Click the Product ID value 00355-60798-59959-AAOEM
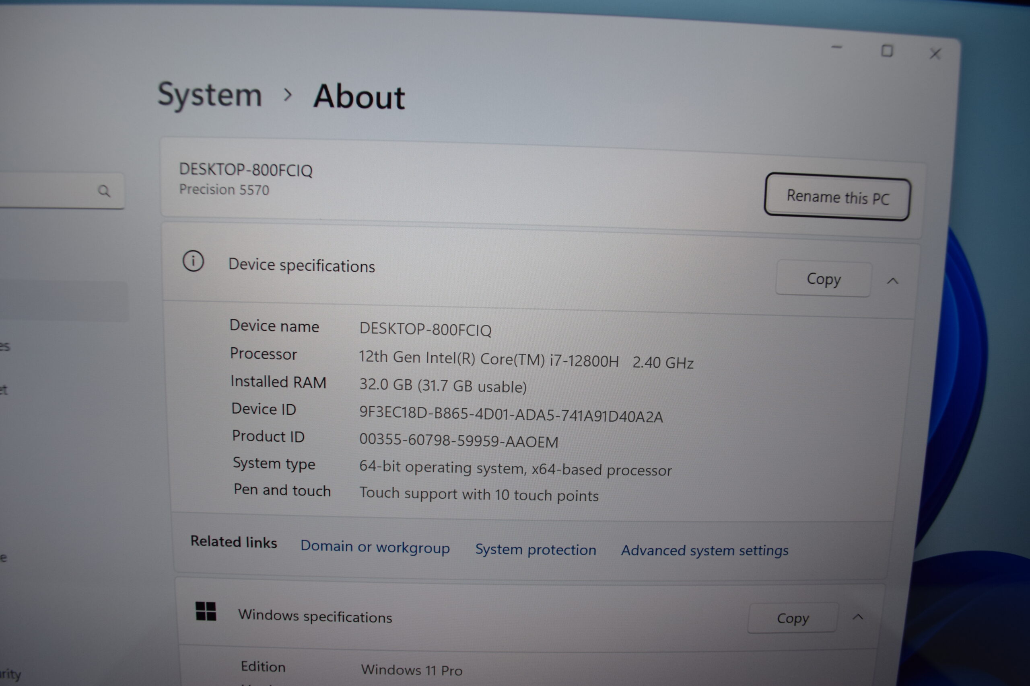Viewport: 1030px width, 686px height. point(459,440)
